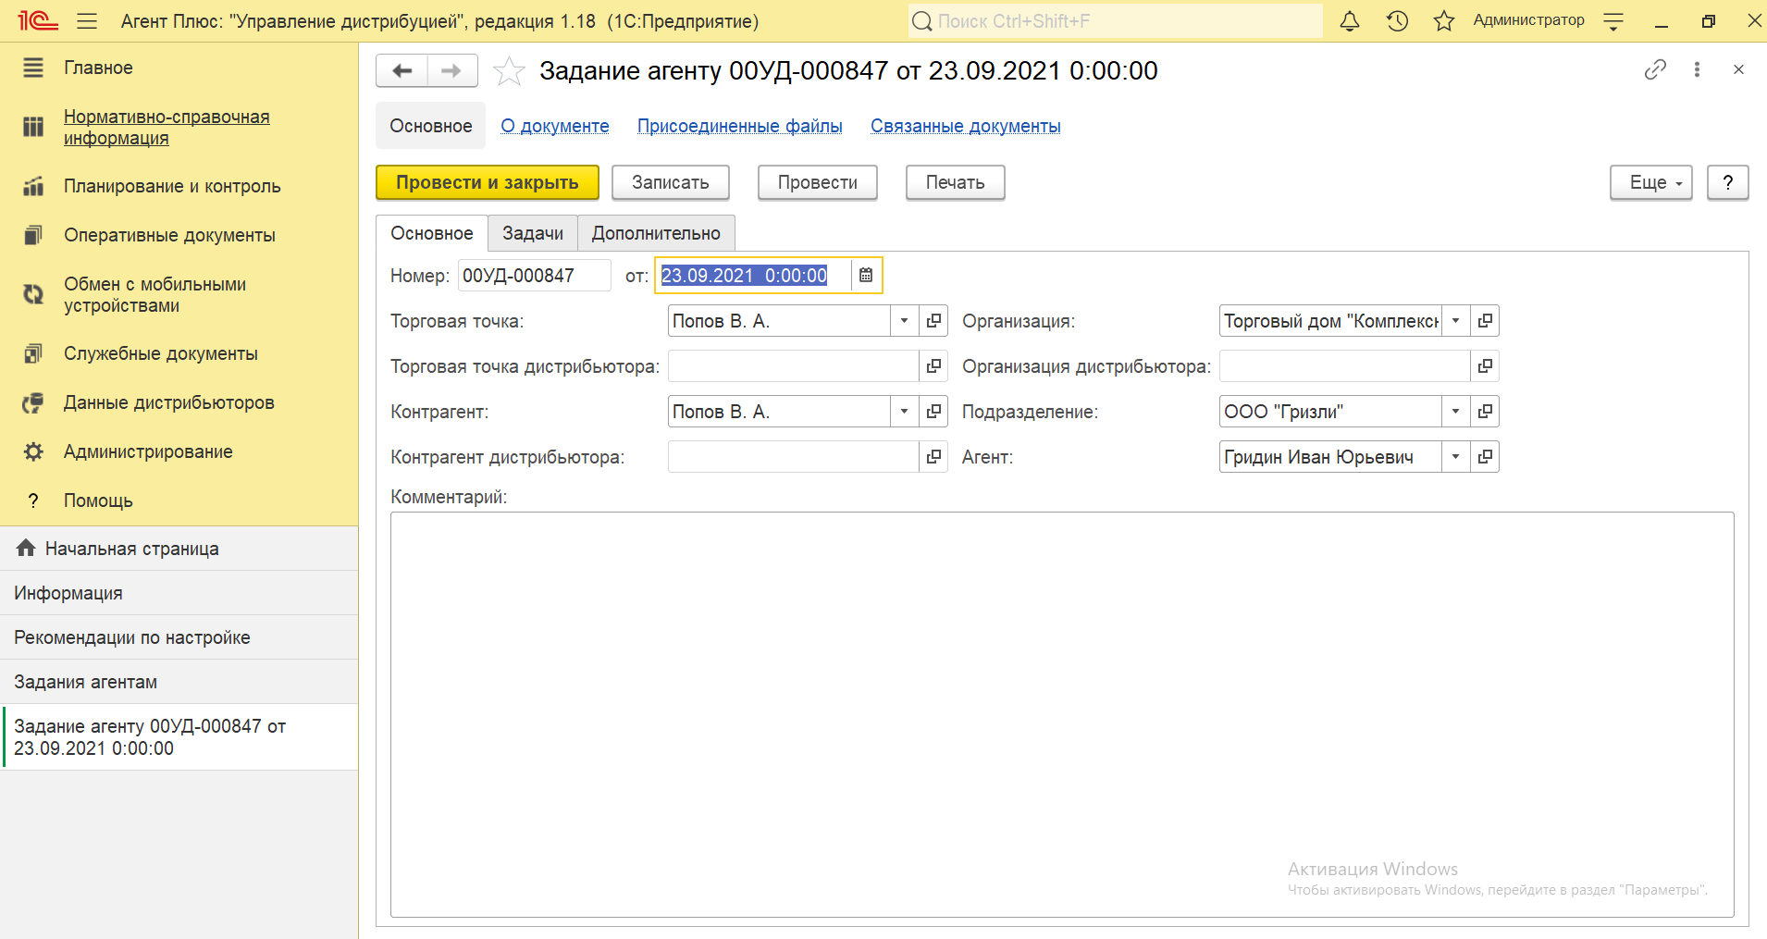This screenshot has width=1767, height=939.
Task: Open favorites star in title bar
Action: tap(1443, 20)
